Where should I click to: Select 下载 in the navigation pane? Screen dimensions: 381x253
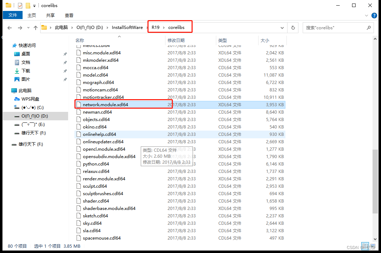click(x=25, y=71)
